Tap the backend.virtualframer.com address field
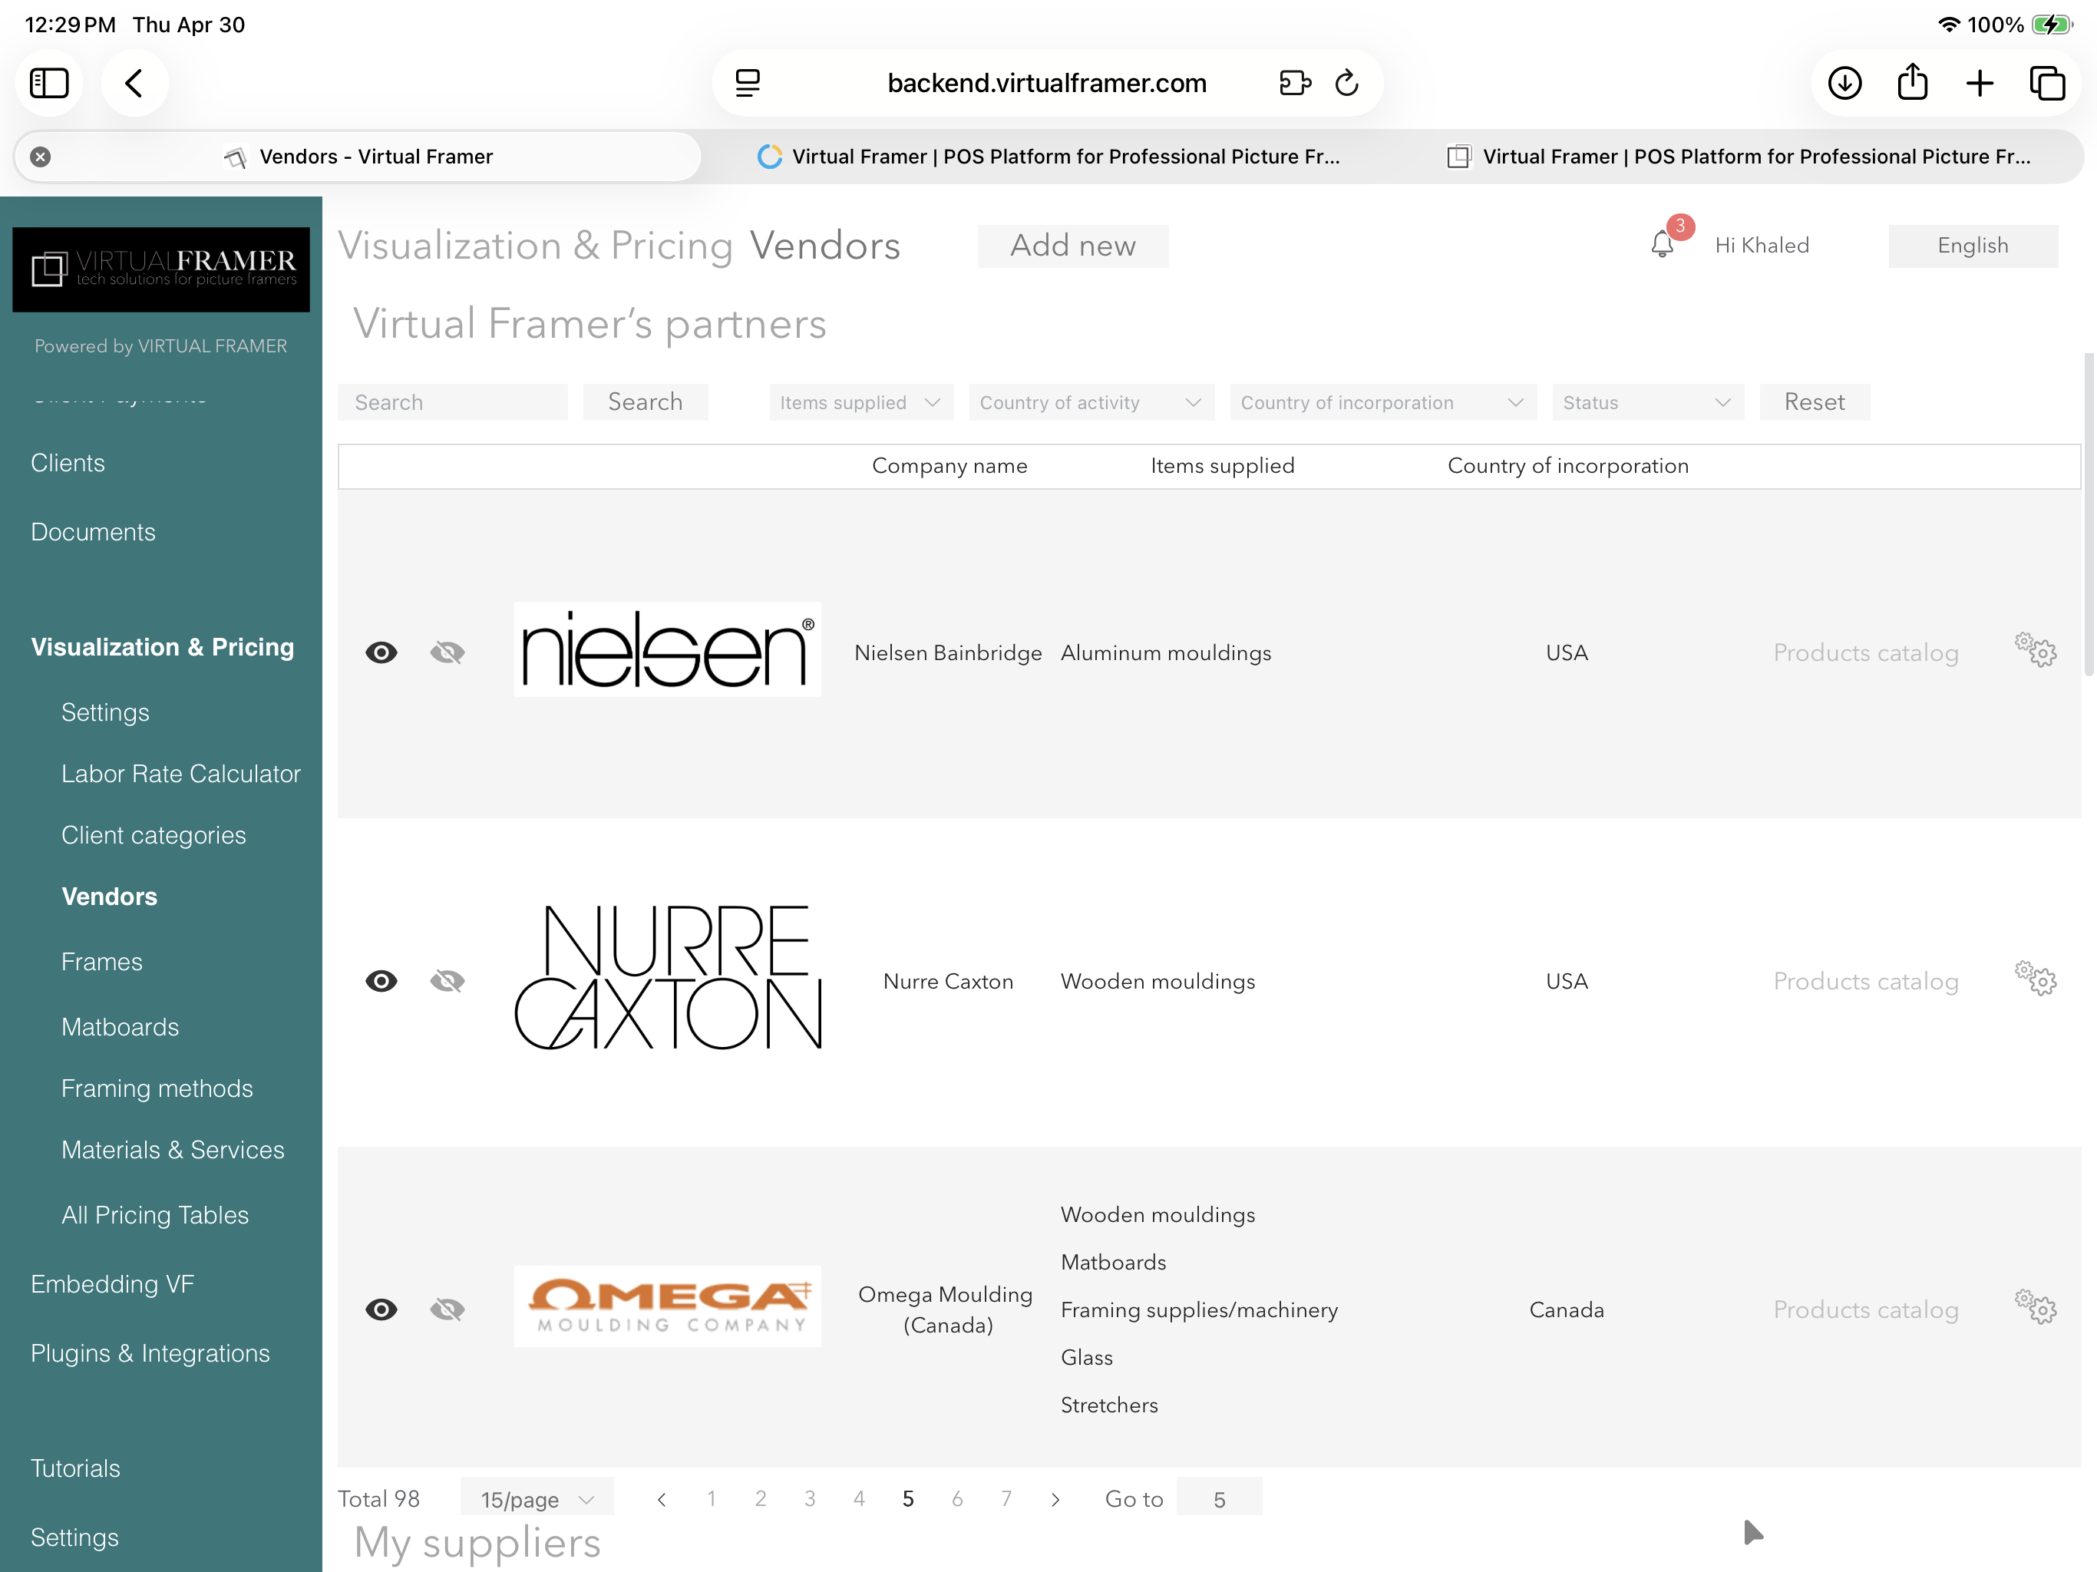Image resolution: width=2097 pixels, height=1572 pixels. tap(1047, 84)
